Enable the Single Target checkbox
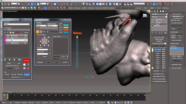The image size is (186, 104). click(50, 32)
